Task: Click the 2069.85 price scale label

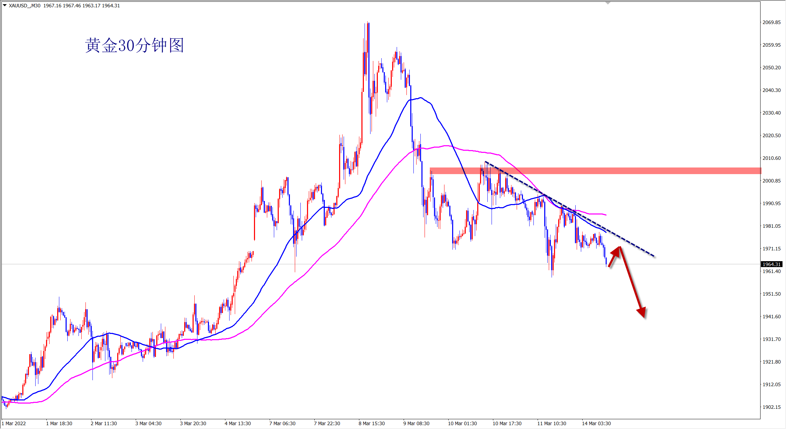Action: click(771, 22)
